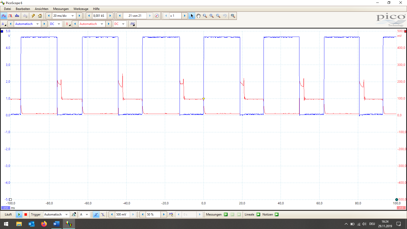This screenshot has width=407, height=229.
Task: Add a measurement with green plus
Action: click(226, 214)
